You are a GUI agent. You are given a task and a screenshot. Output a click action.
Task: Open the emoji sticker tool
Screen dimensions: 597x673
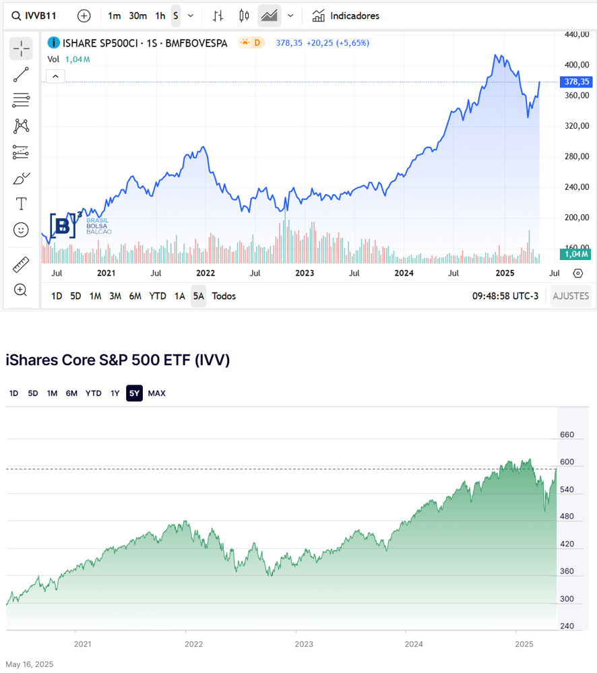click(x=21, y=230)
